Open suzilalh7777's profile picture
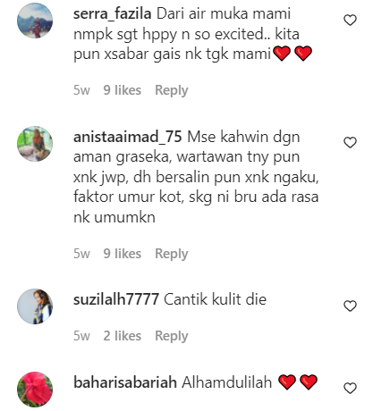The width and height of the screenshot is (373, 411). [x=35, y=306]
